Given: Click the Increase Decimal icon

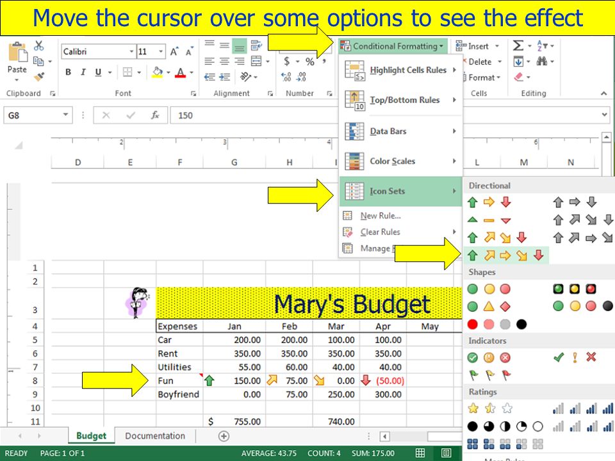Looking at the screenshot, I should 286,77.
